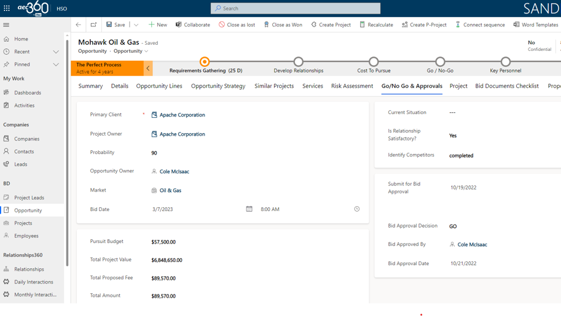
Task: Switch to Risk Assessment tab
Action: click(x=352, y=86)
